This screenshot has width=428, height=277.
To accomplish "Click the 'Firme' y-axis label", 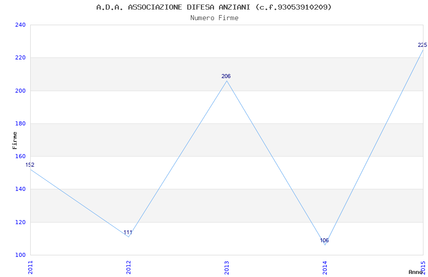I will [x=15, y=141].
